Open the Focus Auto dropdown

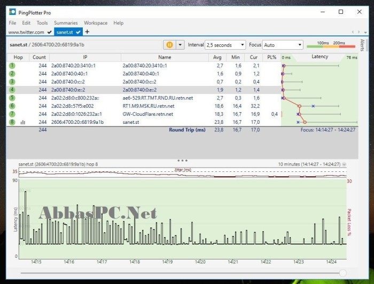click(x=283, y=45)
